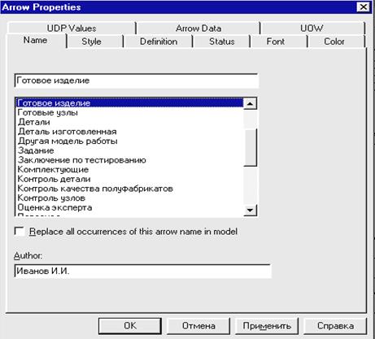Select 'Готовые узлы' in the list
The width and height of the screenshot is (375, 339).
pyautogui.click(x=129, y=112)
